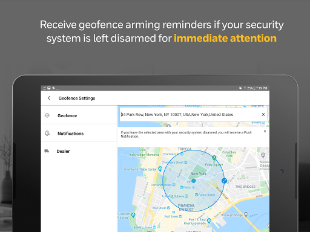Click the green Foley Square marker

coord(214,158)
